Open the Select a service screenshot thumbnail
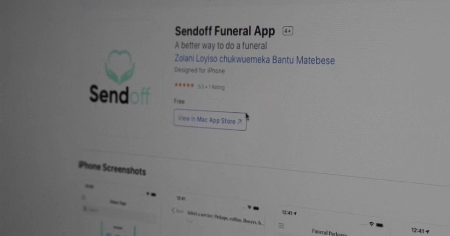This screenshot has height=236, width=450. click(x=218, y=216)
